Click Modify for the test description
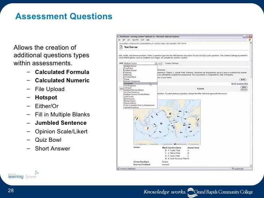Image resolution: width=264 pixels, height=198 pixels. [x=243, y=80]
